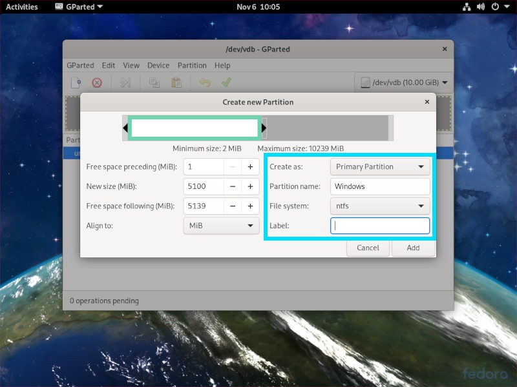Viewport: 517px width, 387px height.
Task: Open the Create as Primary Partition dropdown
Action: pos(380,166)
